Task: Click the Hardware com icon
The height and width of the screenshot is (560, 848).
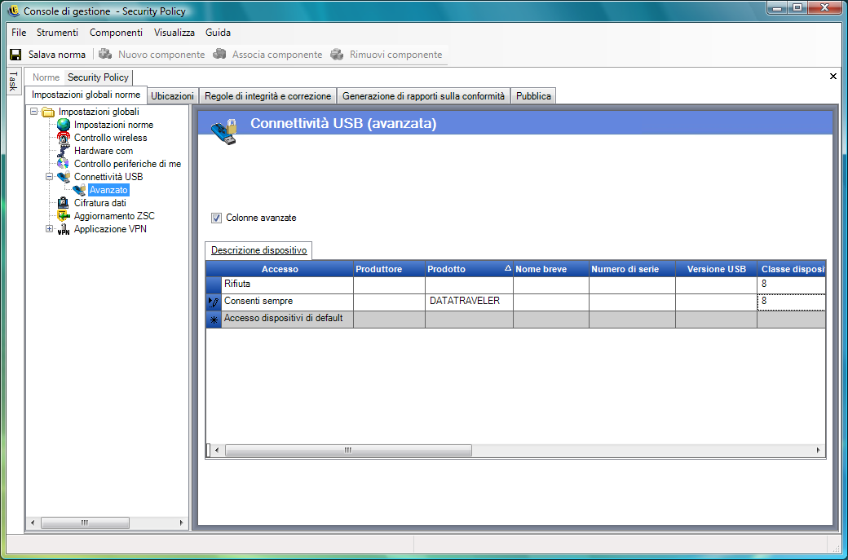Action: click(x=64, y=151)
